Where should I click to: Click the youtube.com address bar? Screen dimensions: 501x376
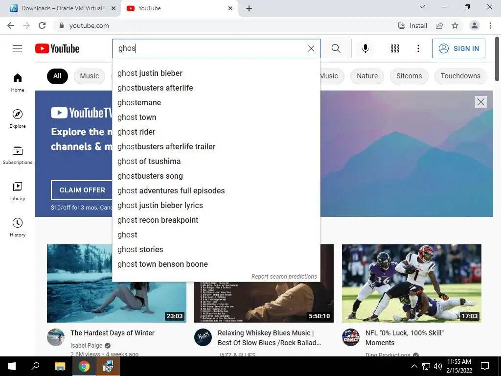224,25
